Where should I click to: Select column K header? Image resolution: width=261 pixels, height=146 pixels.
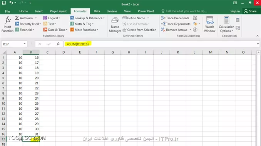178,52
